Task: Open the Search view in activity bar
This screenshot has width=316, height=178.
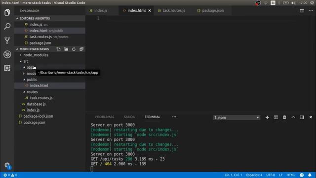Action: point(7,26)
